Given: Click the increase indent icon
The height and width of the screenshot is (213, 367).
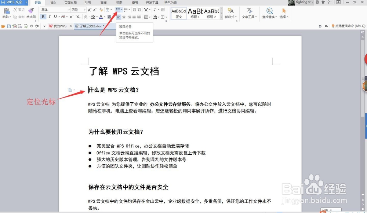Looking at the screenshot, I should pyautogui.click(x=139, y=10).
